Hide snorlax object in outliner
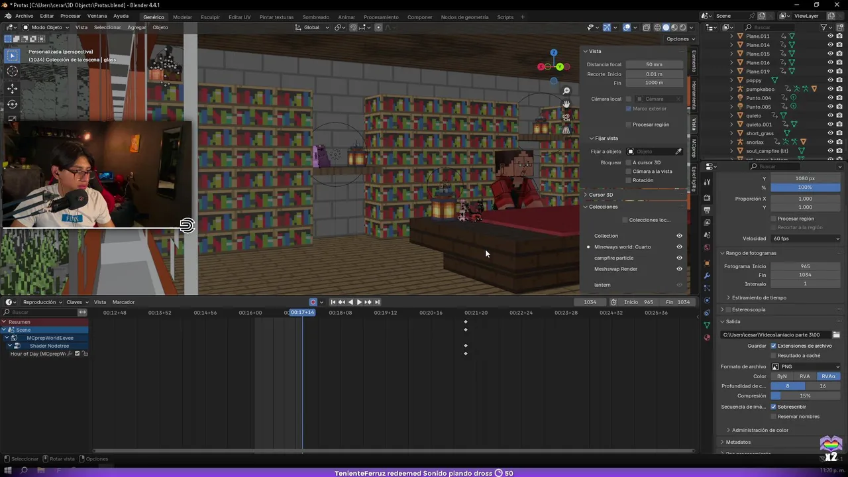Screen dimensions: 848x477 pos(830,142)
